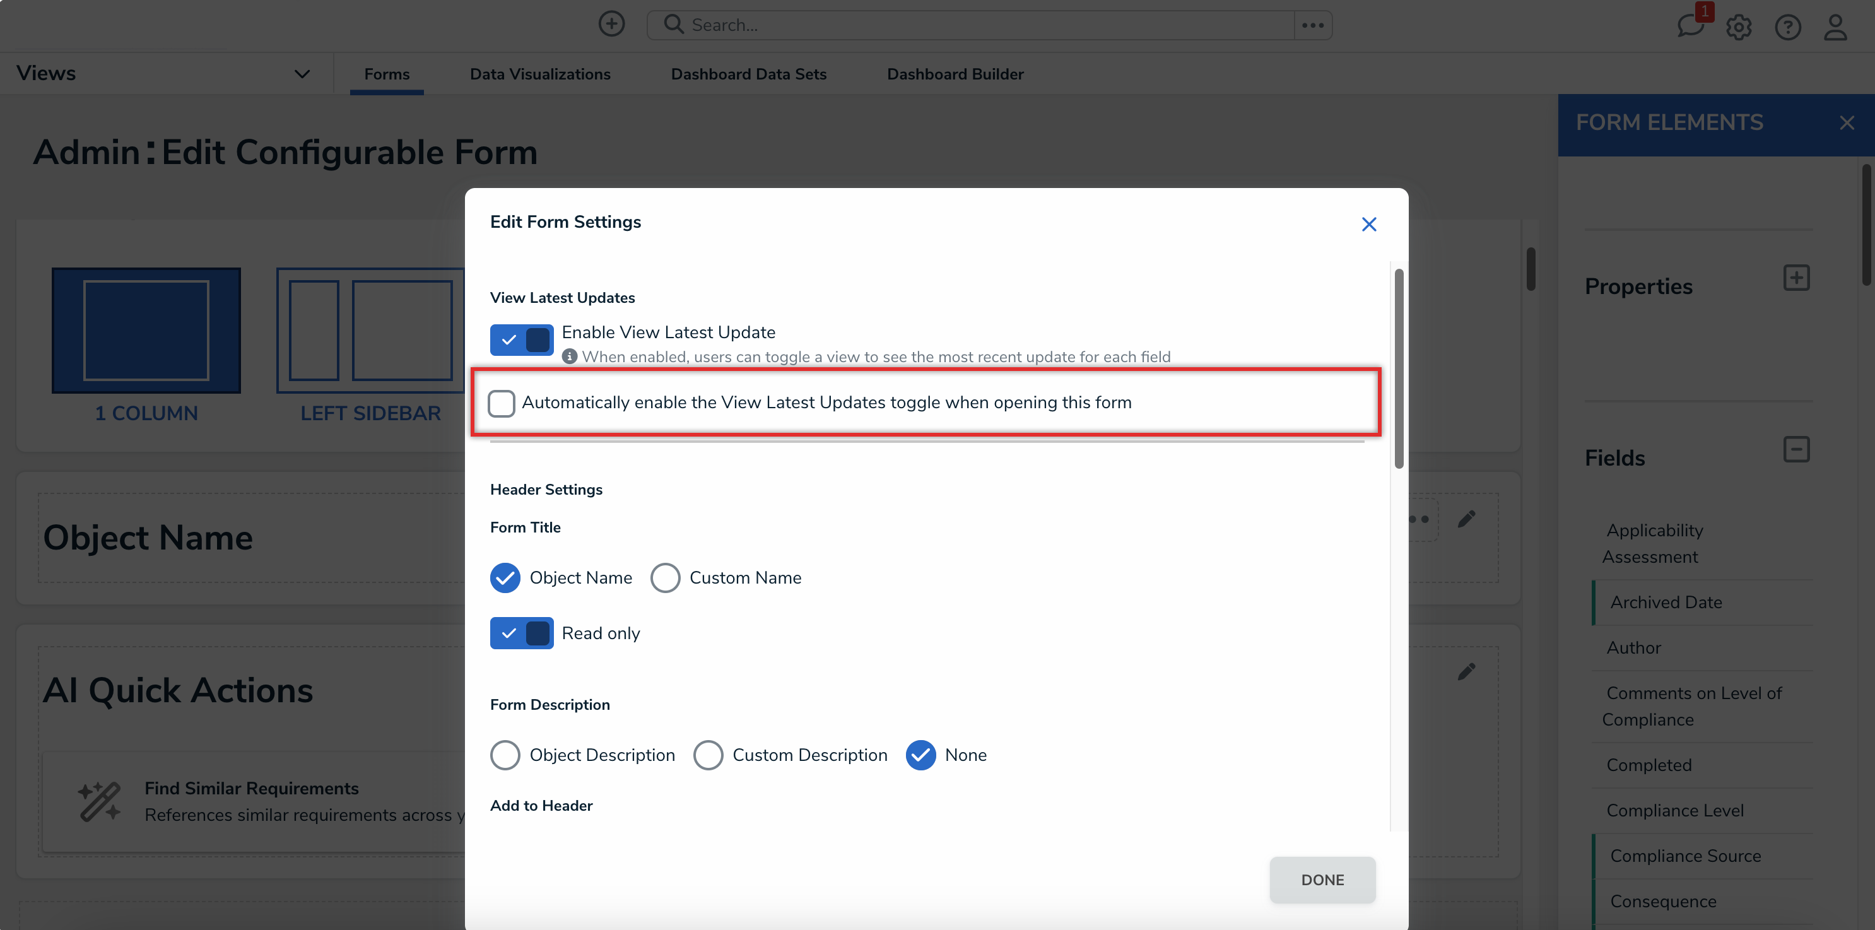This screenshot has height=930, width=1875.
Task: Click the pencil edit icon near Object Name
Action: tap(1466, 519)
